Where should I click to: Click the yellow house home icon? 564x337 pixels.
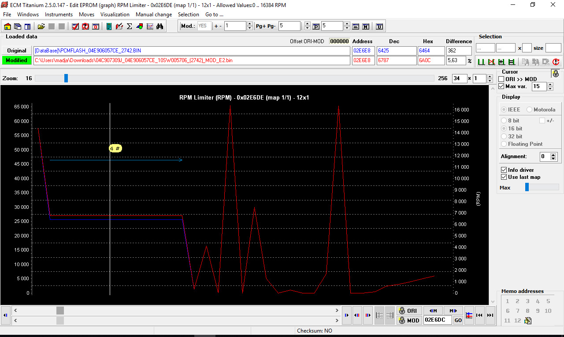[x=7, y=26]
